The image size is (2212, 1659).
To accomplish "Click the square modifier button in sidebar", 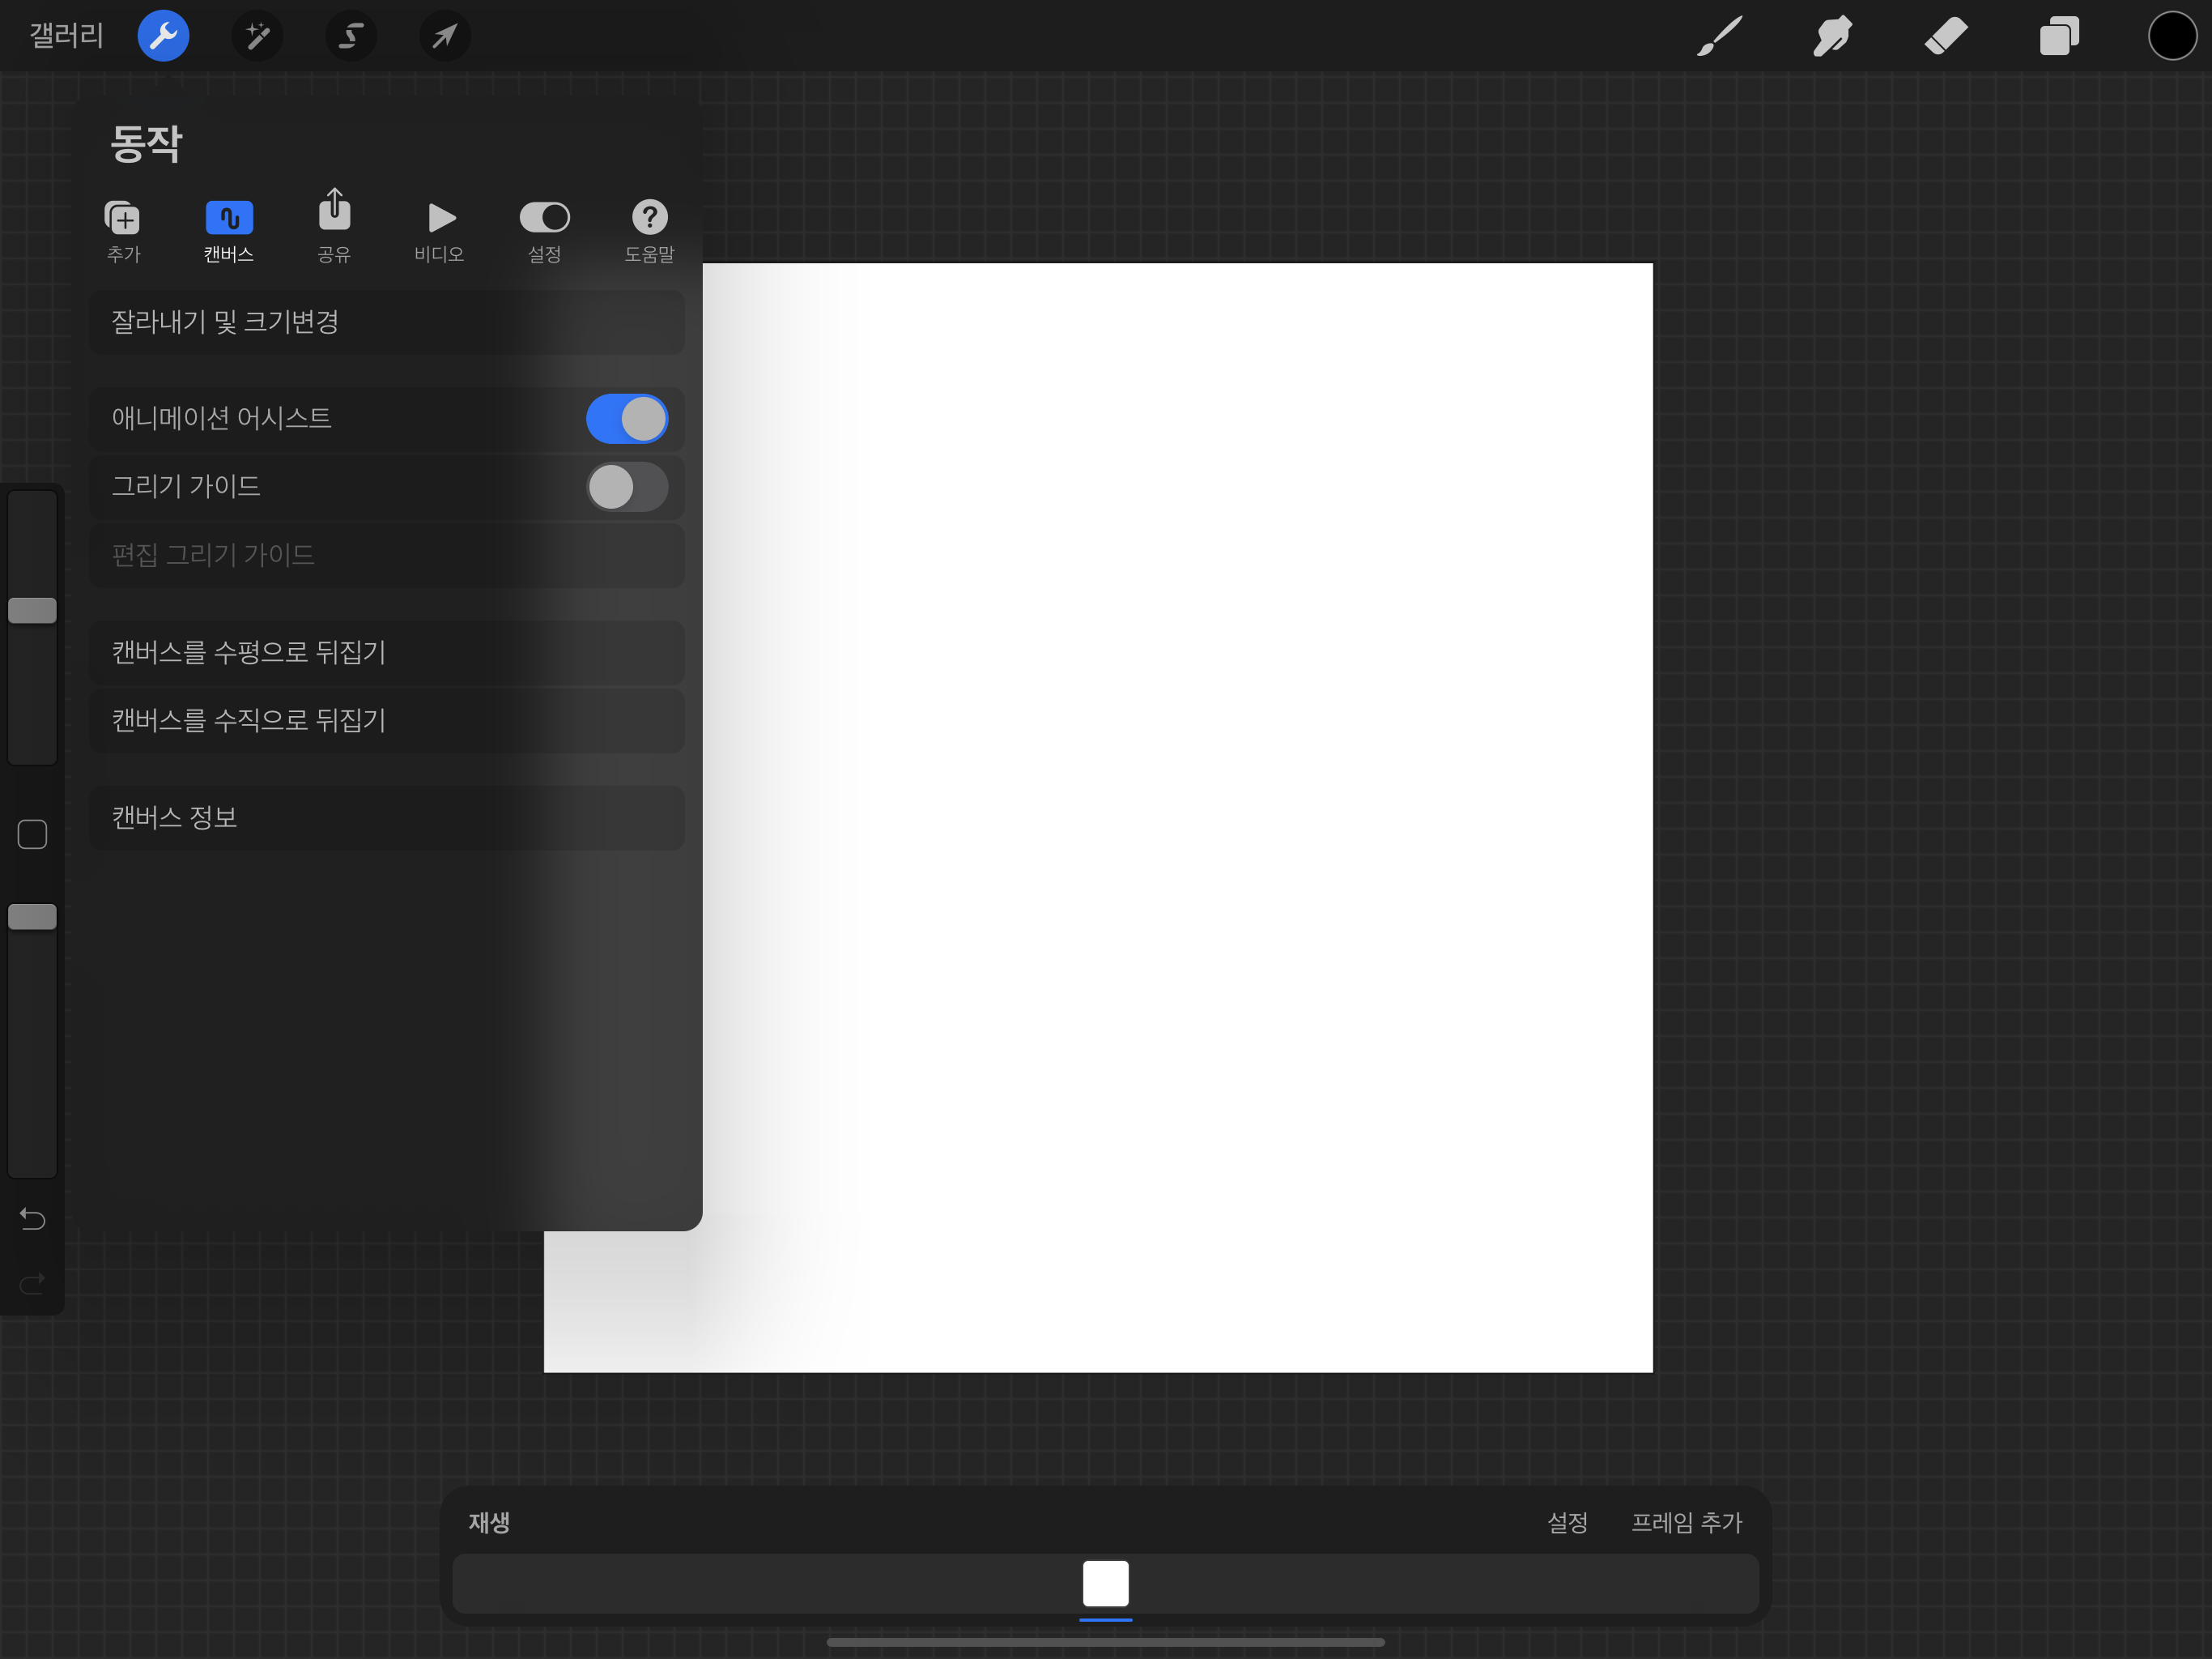I will 32,834.
